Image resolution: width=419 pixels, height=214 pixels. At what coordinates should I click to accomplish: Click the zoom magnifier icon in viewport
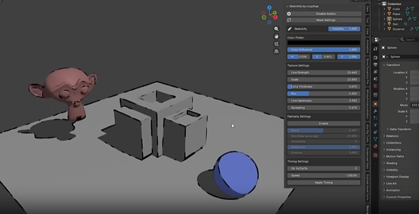coord(276,29)
